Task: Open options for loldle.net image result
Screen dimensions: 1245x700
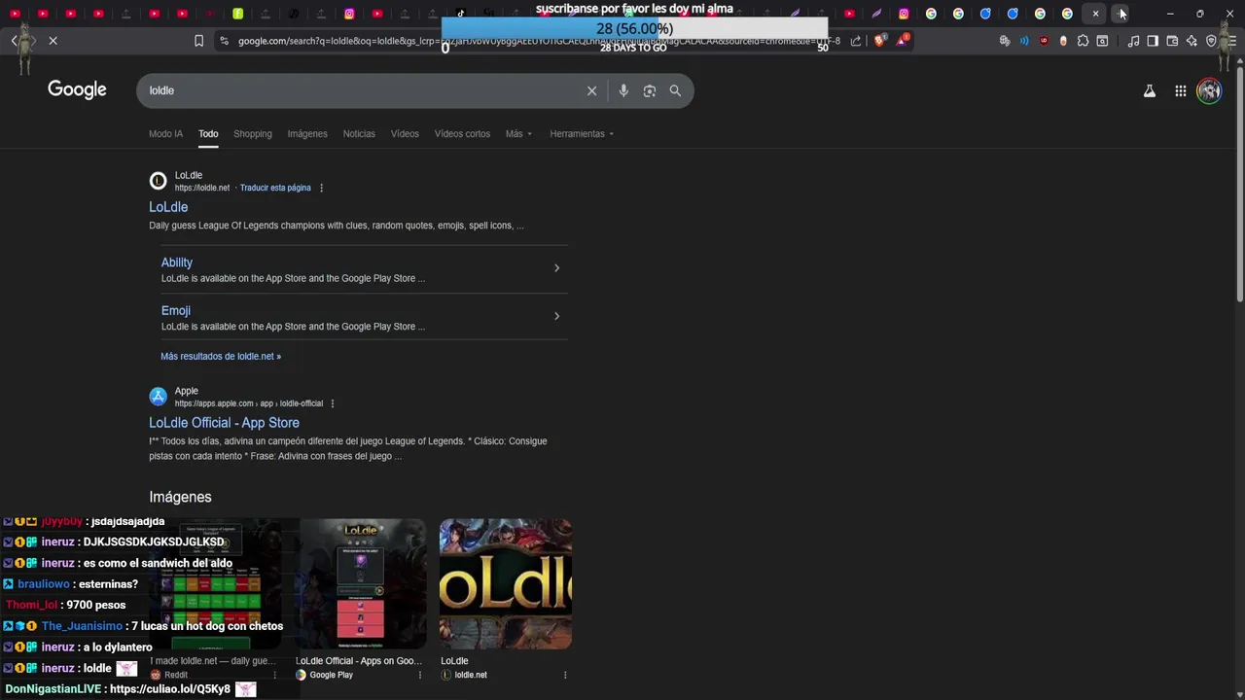Action: point(565,675)
